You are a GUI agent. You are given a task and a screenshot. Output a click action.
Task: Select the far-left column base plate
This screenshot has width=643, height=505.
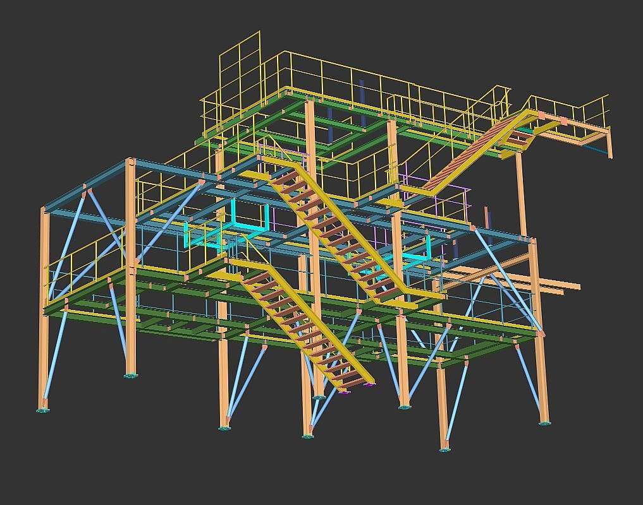[x=43, y=410]
